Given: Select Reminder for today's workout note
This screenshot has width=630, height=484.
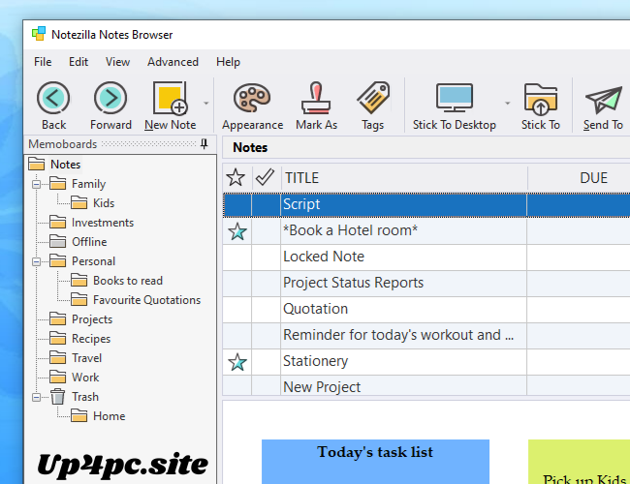Looking at the screenshot, I should point(398,335).
